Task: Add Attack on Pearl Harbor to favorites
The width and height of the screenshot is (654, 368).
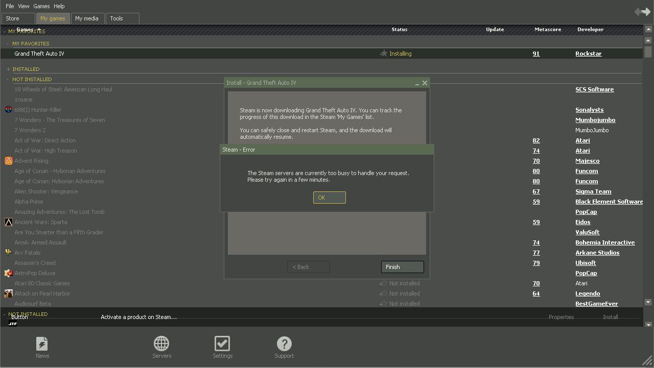Action: tap(383, 293)
